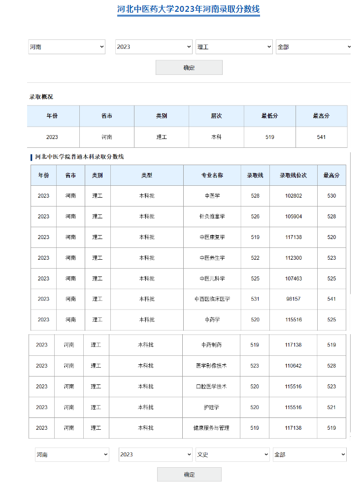Click the 医学影像技术 major cell

click(x=211, y=366)
